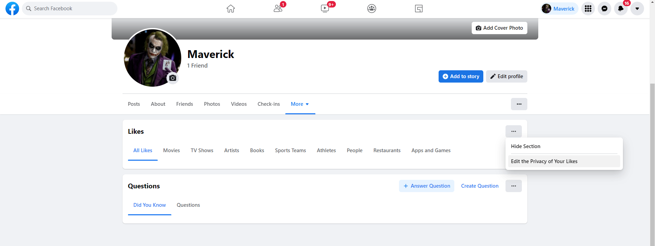655x246 pixels.
Task: Open the Videos tab
Action: (x=239, y=104)
